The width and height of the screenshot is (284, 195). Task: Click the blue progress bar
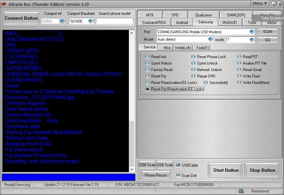68,177
